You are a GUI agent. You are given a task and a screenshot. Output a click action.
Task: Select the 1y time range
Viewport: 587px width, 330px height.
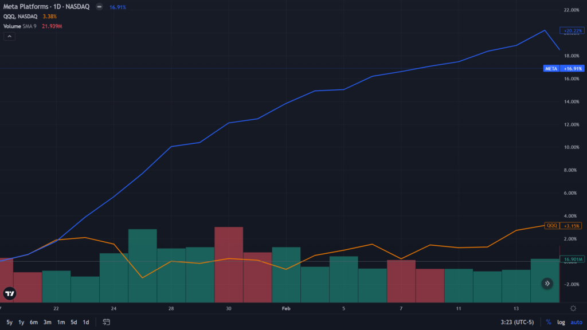21,322
